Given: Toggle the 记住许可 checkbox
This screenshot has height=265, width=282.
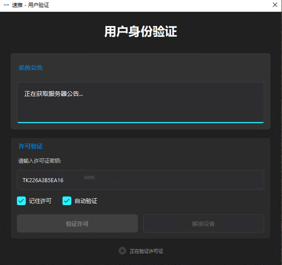Looking at the screenshot, I should pos(22,201).
